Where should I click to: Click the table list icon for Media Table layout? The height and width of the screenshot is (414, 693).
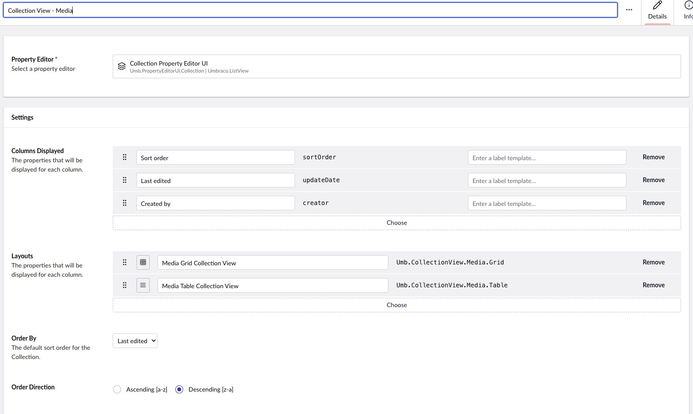pos(143,285)
